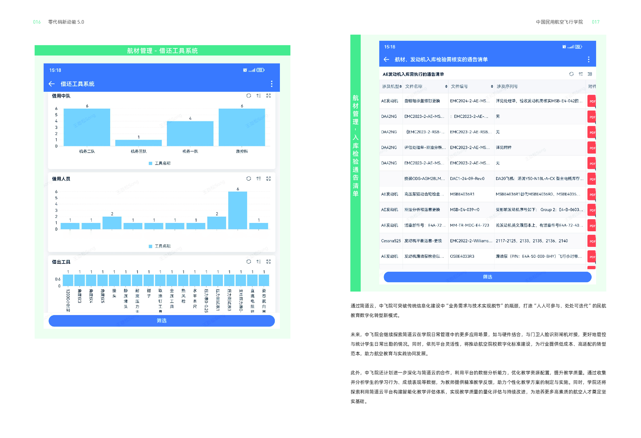Click 涉及序列号 column header

click(507, 87)
